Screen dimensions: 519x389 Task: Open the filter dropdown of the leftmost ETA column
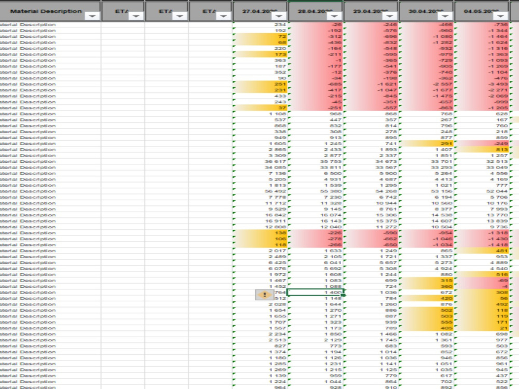pyautogui.click(x=135, y=16)
